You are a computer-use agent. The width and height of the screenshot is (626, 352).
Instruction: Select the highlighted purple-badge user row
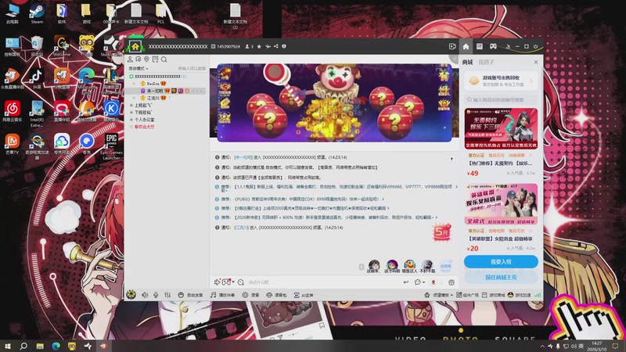pyautogui.click(x=167, y=91)
